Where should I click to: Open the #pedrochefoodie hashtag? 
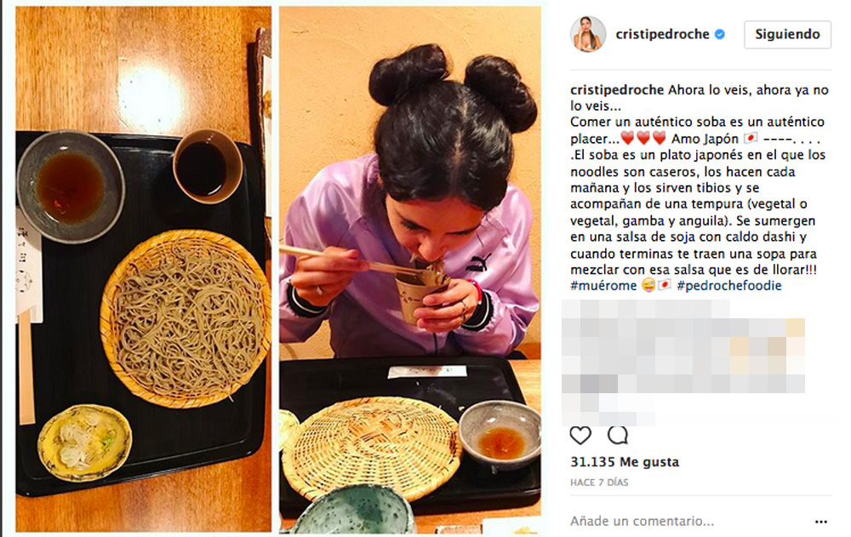coord(729,286)
